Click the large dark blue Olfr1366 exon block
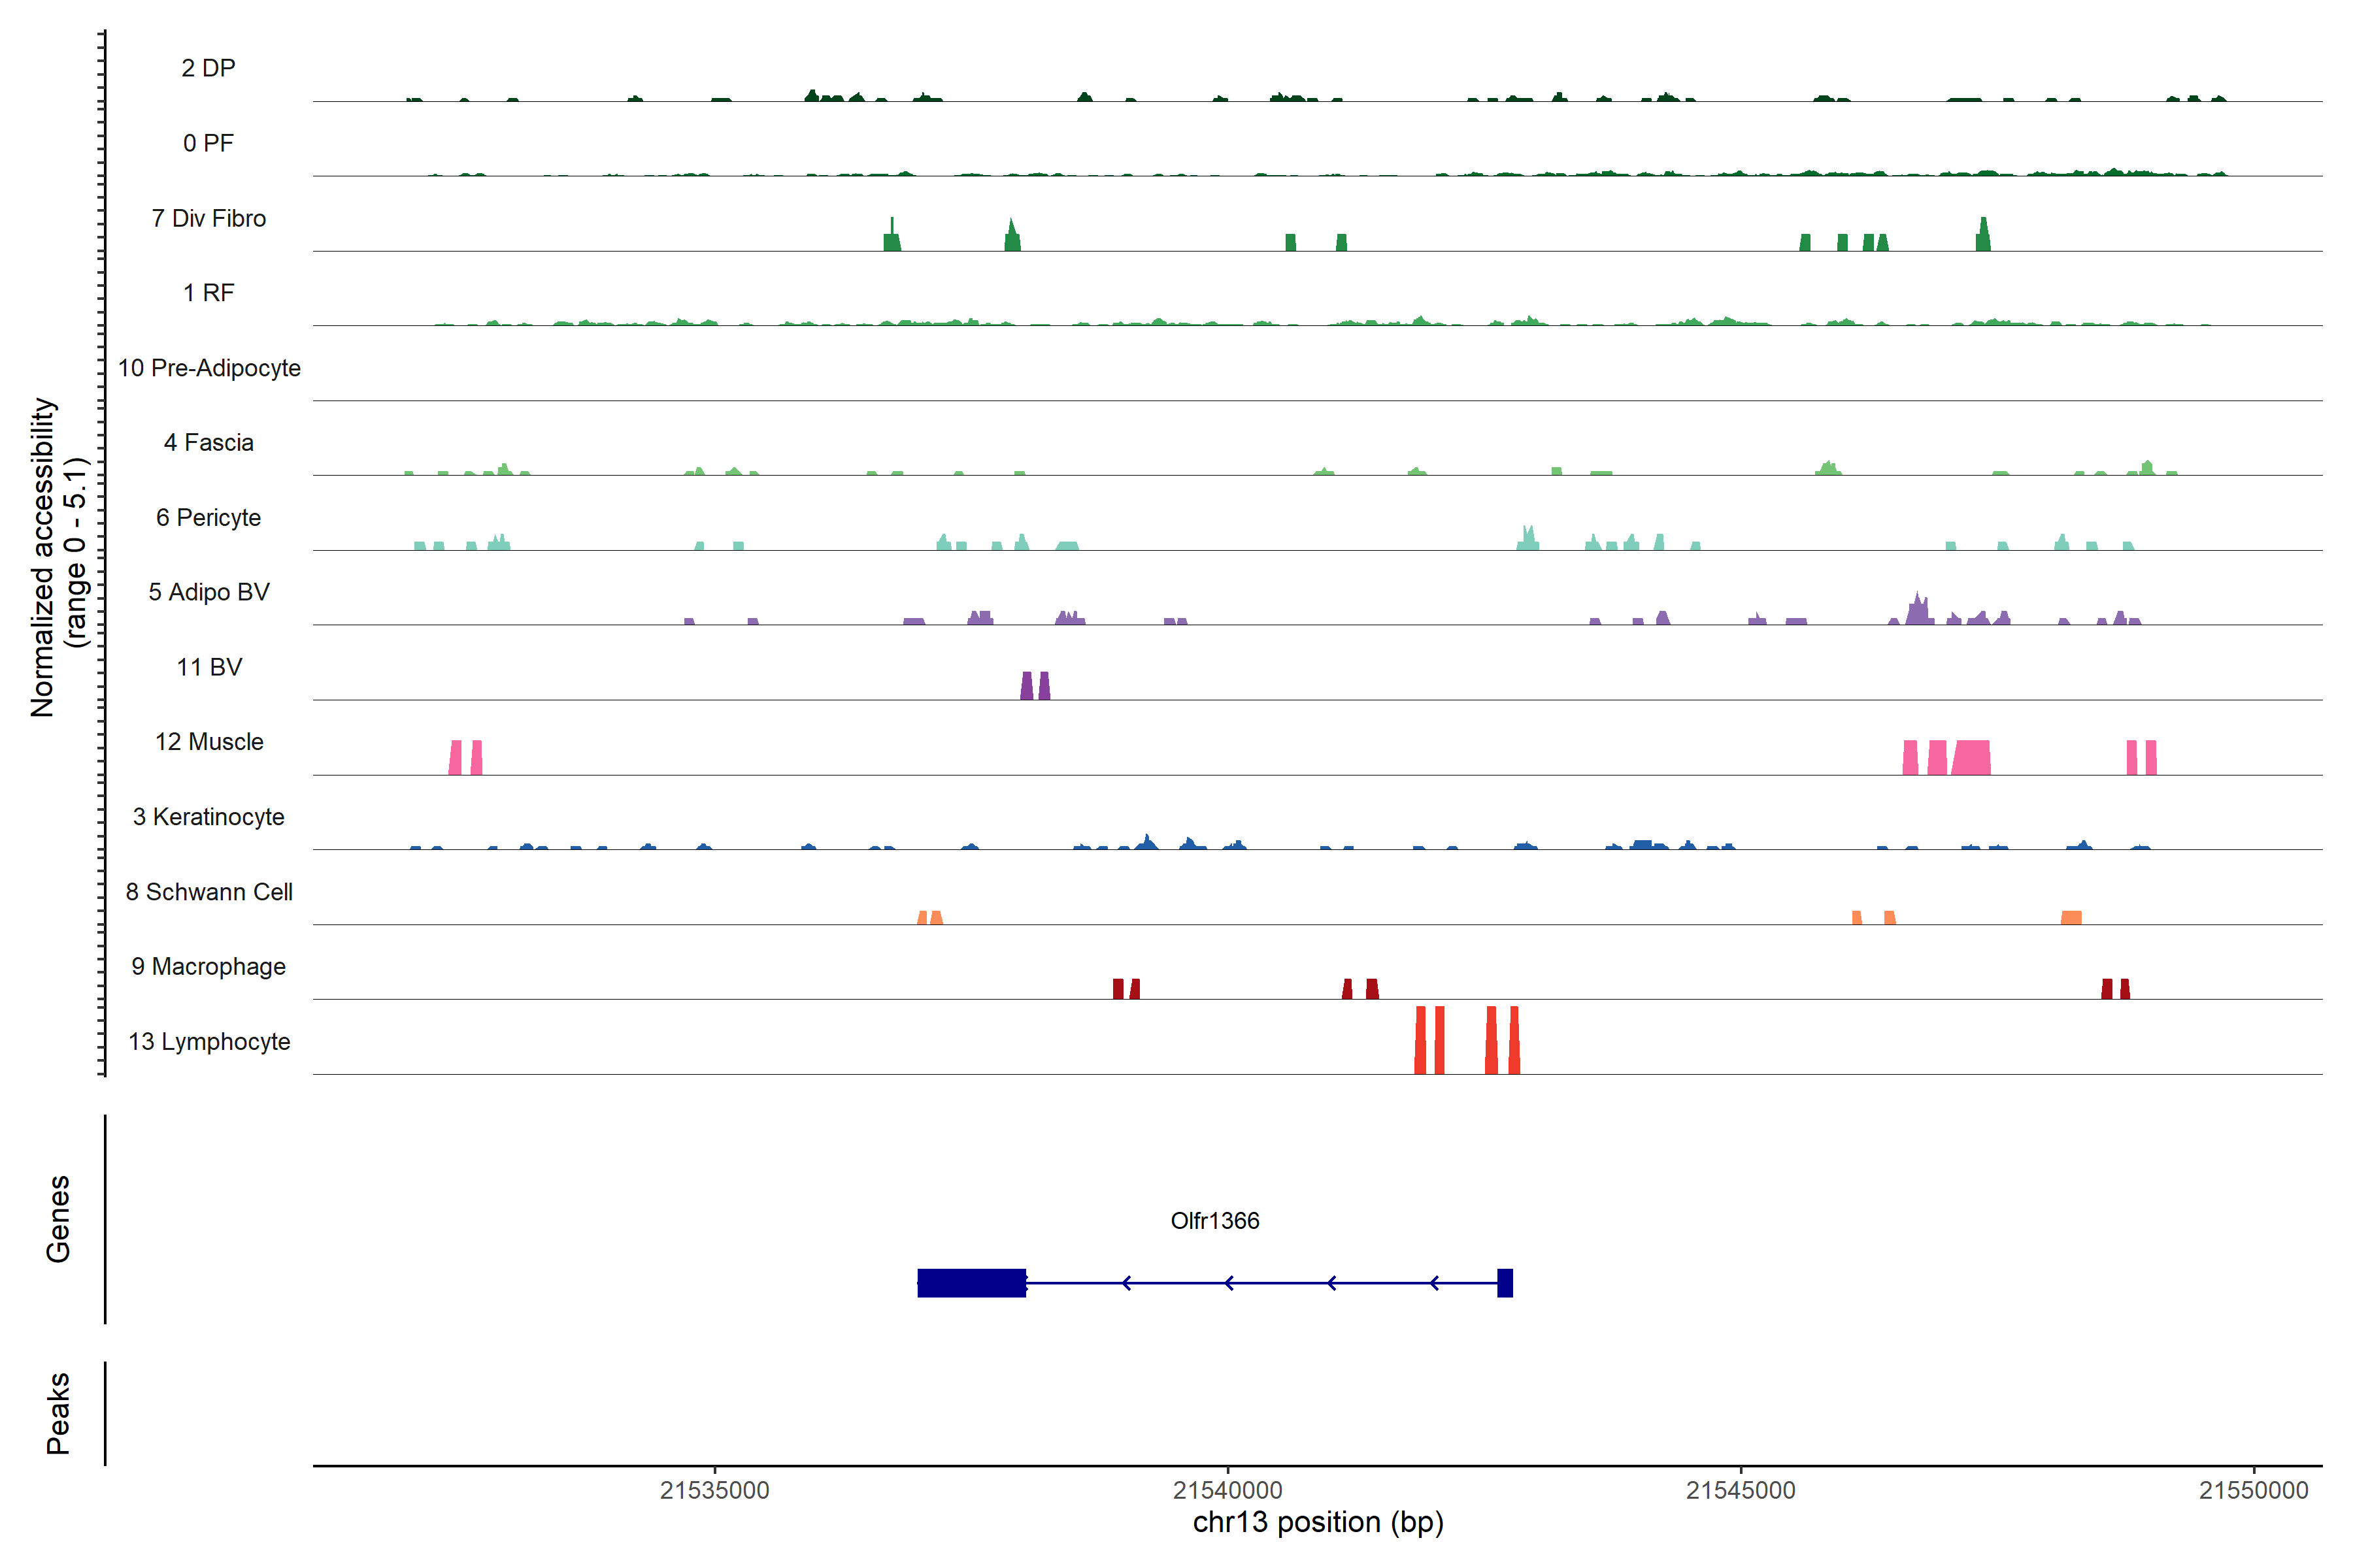This screenshot has height=1568, width=2353. pyautogui.click(x=971, y=1283)
